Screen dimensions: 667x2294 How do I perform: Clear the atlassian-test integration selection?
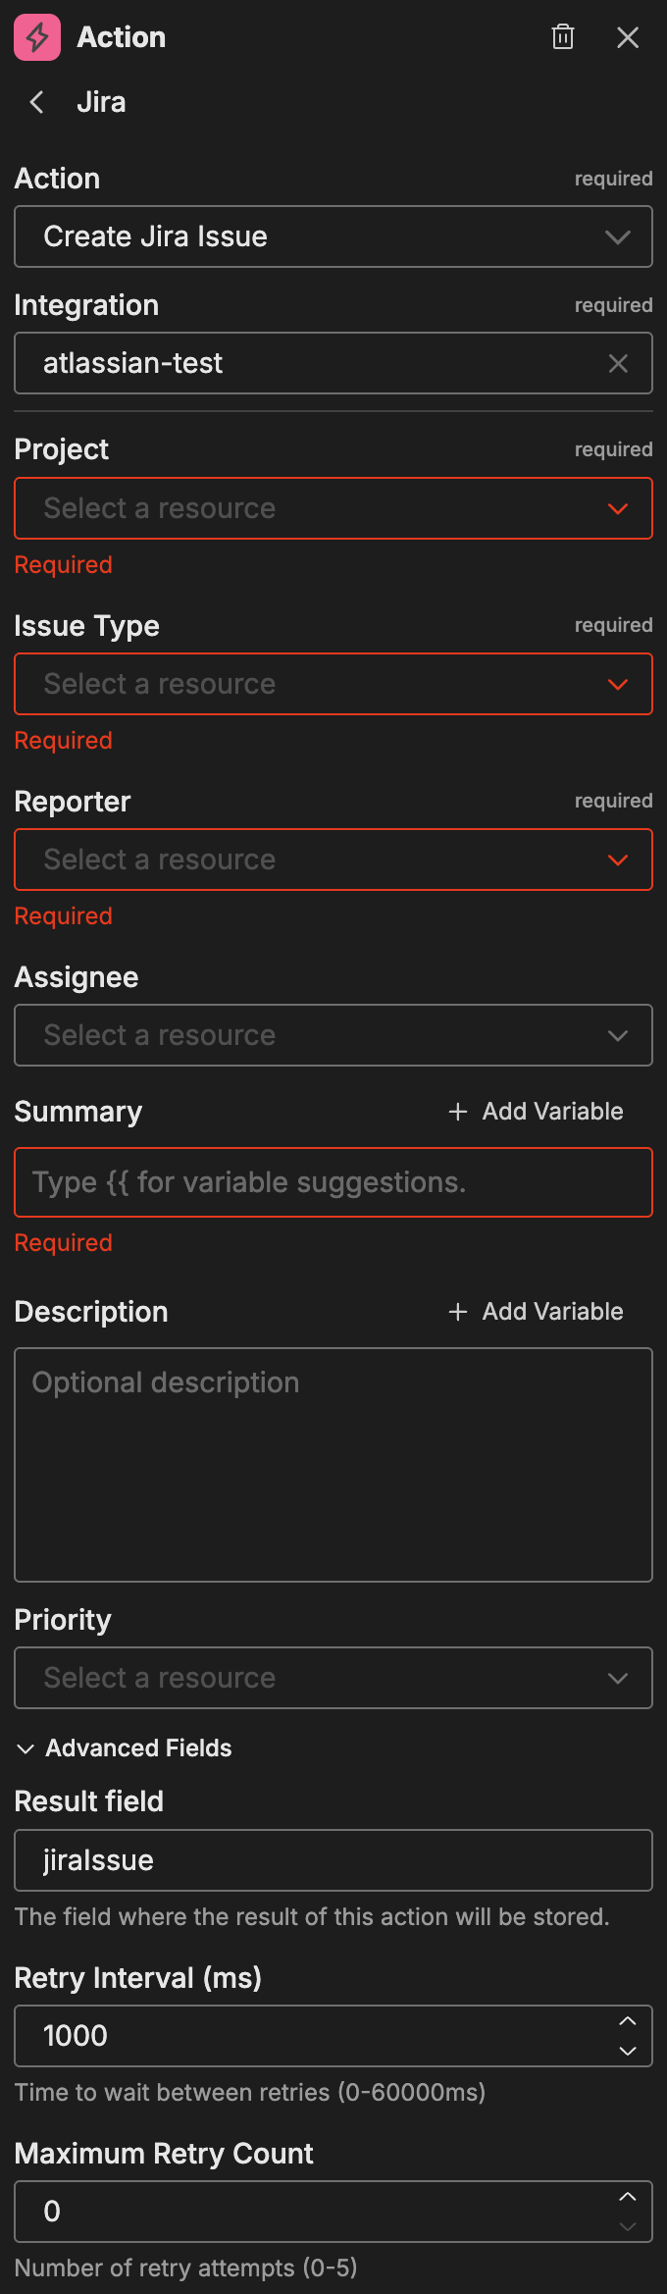coord(618,363)
